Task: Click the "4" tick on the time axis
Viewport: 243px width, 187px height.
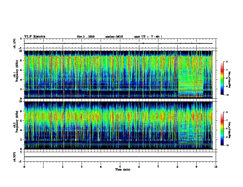Action: coord(101,167)
